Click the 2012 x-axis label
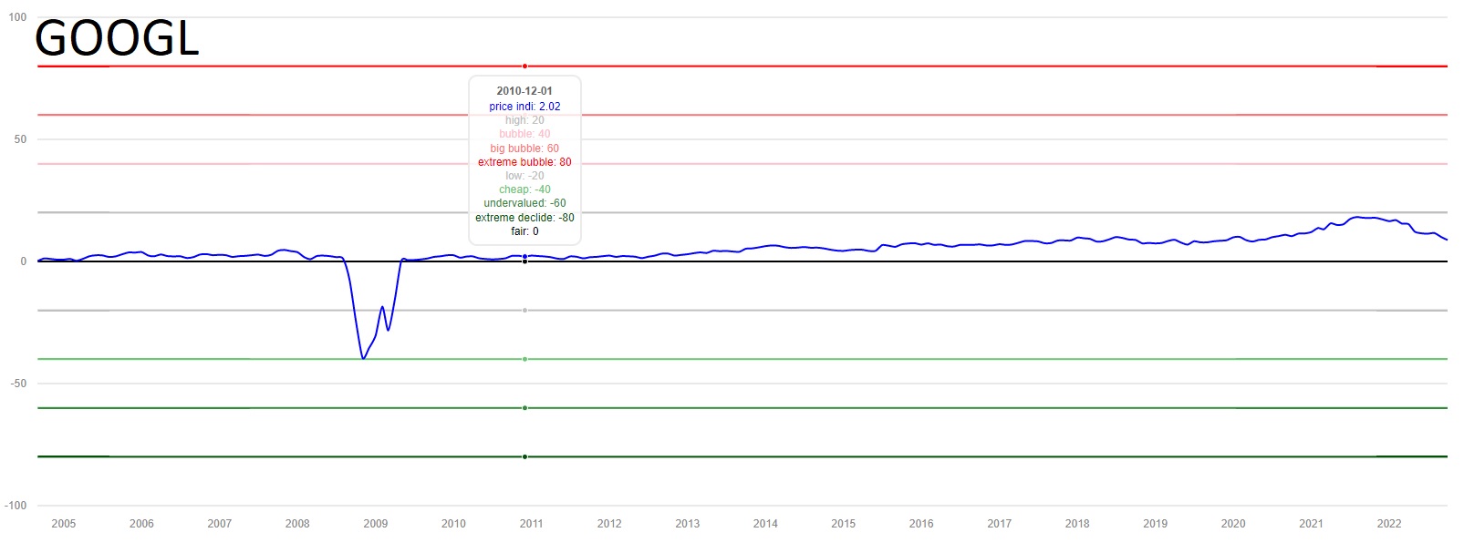 [609, 524]
